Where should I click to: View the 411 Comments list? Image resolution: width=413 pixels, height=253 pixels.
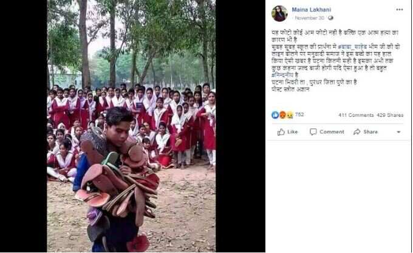coord(356,115)
